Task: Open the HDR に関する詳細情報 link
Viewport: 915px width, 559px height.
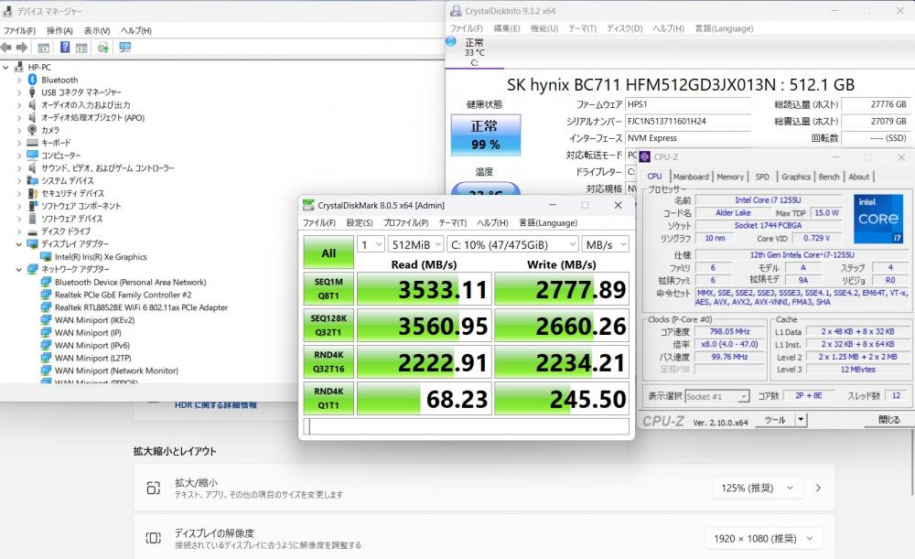Action: [x=216, y=405]
